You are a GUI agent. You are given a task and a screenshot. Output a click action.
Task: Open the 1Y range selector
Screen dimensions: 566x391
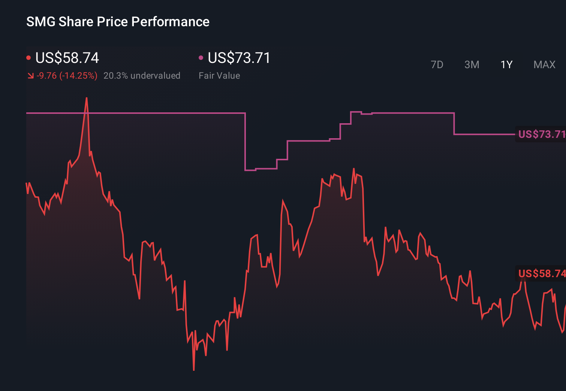point(506,64)
